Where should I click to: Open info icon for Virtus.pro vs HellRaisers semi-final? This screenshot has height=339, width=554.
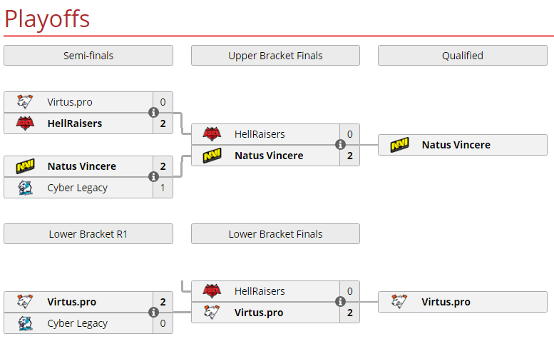click(153, 113)
